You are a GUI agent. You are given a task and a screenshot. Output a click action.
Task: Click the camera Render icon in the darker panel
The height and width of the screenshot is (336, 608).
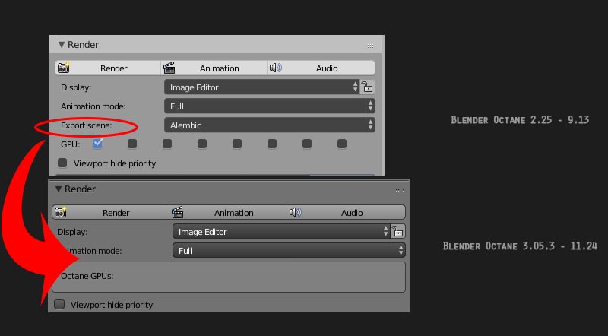click(x=59, y=213)
